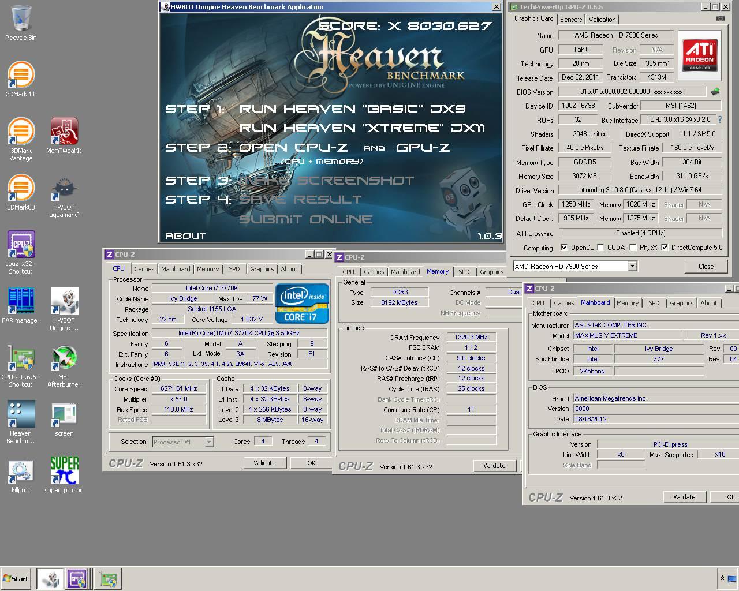
Task: Toggle DirectCompute 5.0 checkbox
Action: [x=665, y=248]
